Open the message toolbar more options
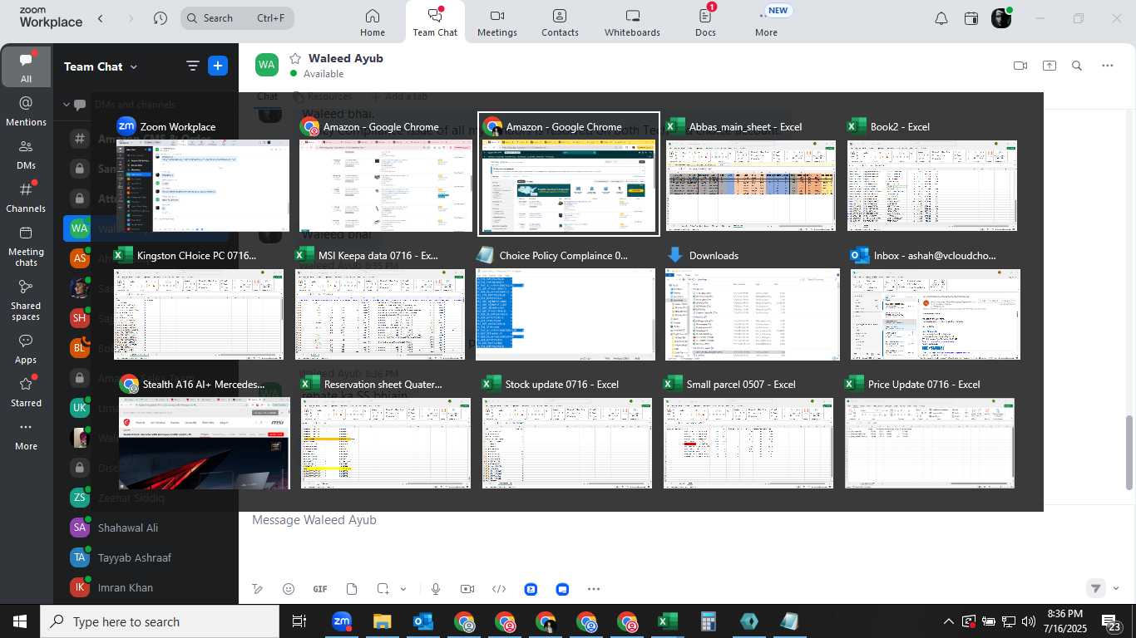This screenshot has height=638, width=1136. coord(594,589)
